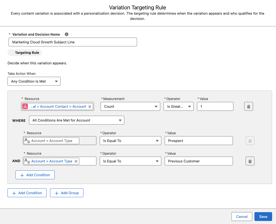Select the Targeting Rule tab pill
Image resolution: width=276 pixels, height=224 pixels.
coord(25,52)
